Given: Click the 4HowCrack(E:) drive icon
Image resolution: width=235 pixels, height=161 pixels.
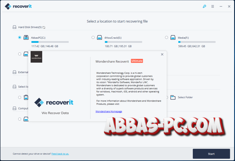Looking at the screenshot, I should (99, 37).
